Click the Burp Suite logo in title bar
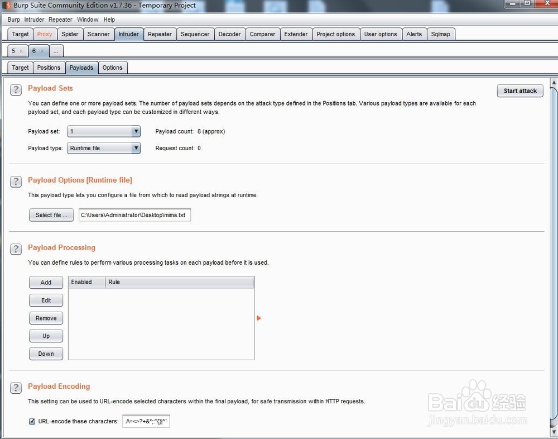 [6, 6]
